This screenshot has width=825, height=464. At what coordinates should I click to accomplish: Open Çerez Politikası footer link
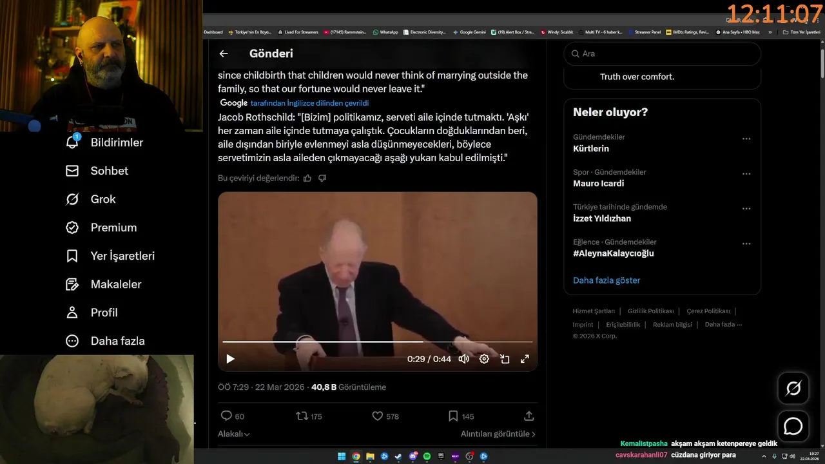708,311
